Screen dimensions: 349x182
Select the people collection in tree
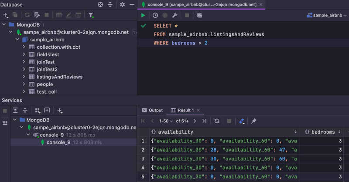pos(45,84)
